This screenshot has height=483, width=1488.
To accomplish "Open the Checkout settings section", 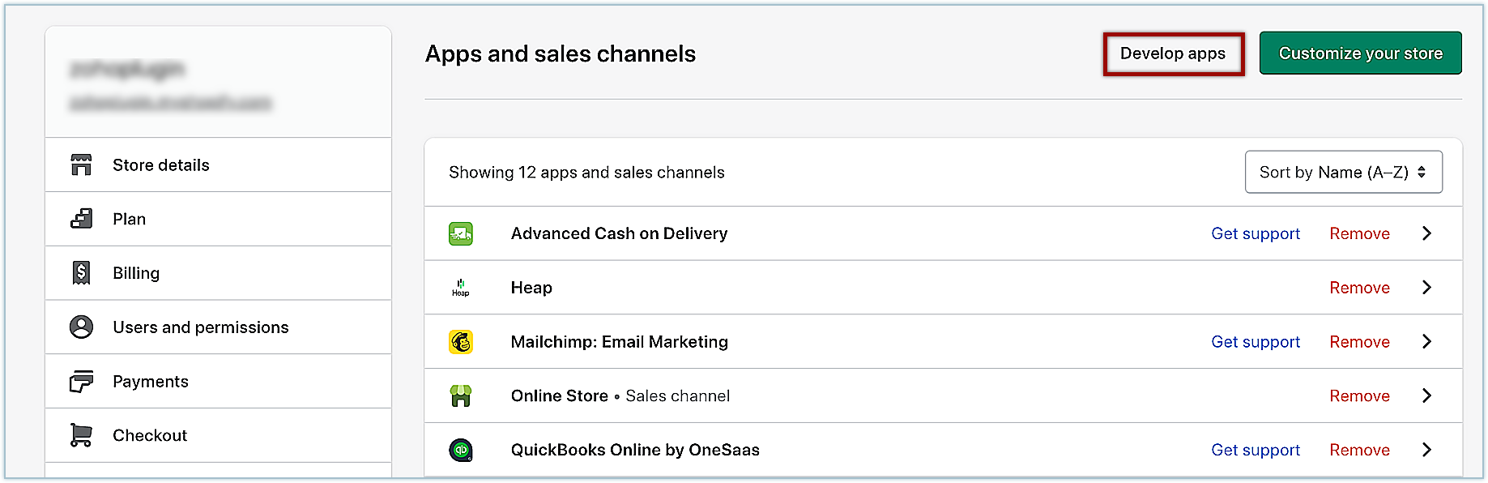I will click(x=219, y=435).
